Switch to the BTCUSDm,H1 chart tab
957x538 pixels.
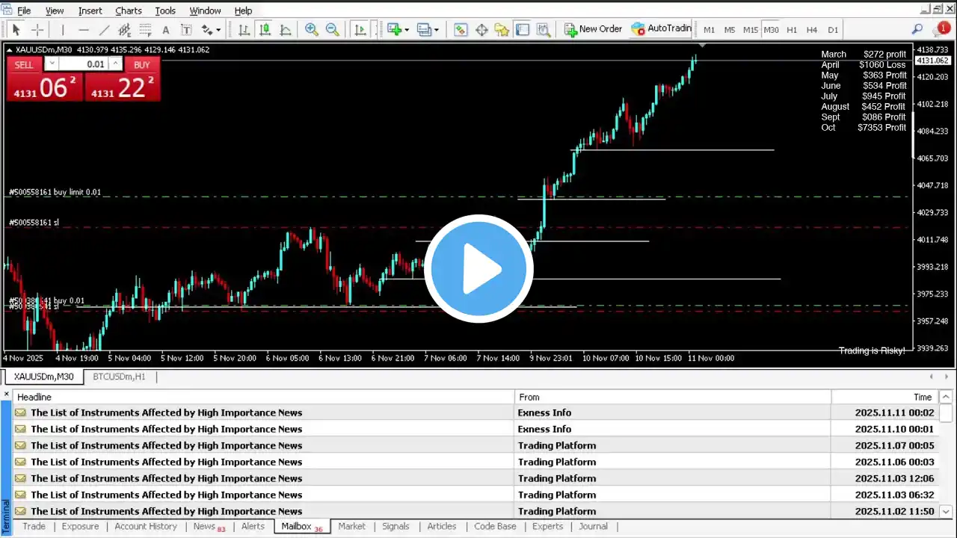click(120, 377)
